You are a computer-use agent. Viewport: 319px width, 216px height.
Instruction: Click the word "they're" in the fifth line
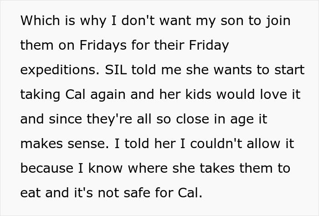pos(105,119)
